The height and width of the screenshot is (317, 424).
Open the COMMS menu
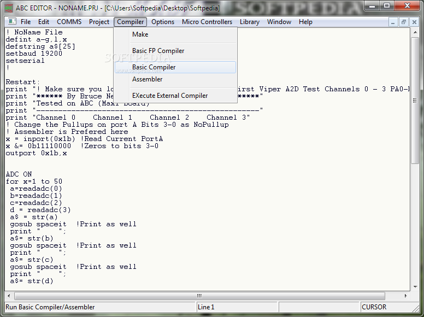pyautogui.click(x=69, y=22)
